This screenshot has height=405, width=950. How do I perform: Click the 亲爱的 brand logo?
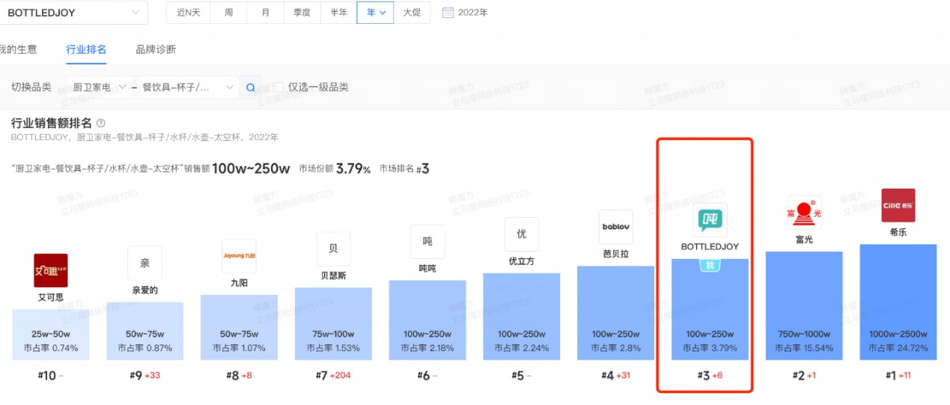[144, 264]
